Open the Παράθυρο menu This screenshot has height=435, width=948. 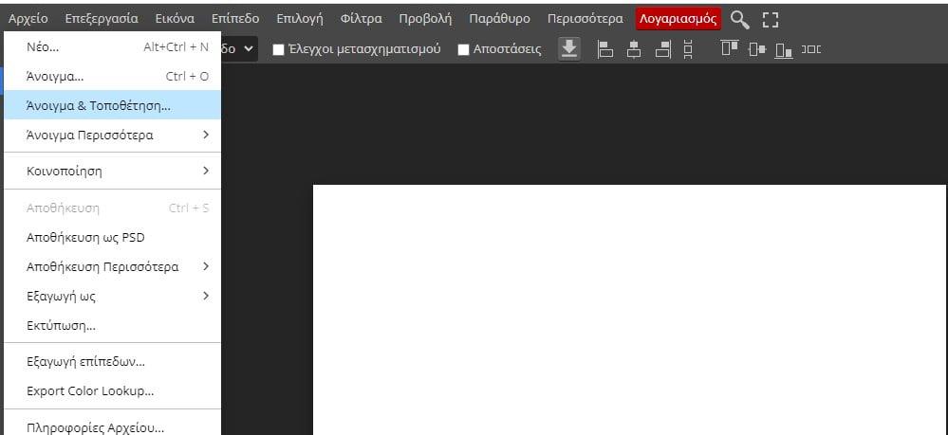coord(499,19)
